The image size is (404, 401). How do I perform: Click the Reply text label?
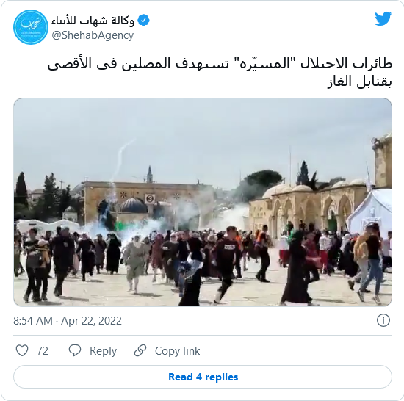coord(103,351)
